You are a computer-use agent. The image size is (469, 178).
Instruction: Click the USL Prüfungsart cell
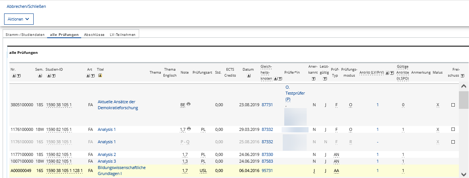tap(203, 171)
